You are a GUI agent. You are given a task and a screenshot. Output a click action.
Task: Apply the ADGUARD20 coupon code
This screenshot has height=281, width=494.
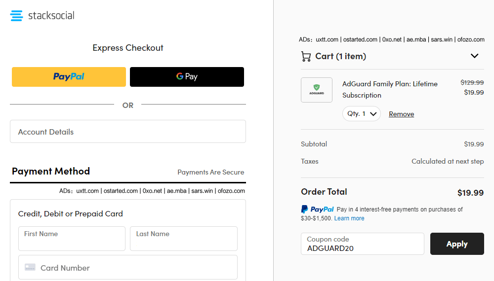point(457,244)
